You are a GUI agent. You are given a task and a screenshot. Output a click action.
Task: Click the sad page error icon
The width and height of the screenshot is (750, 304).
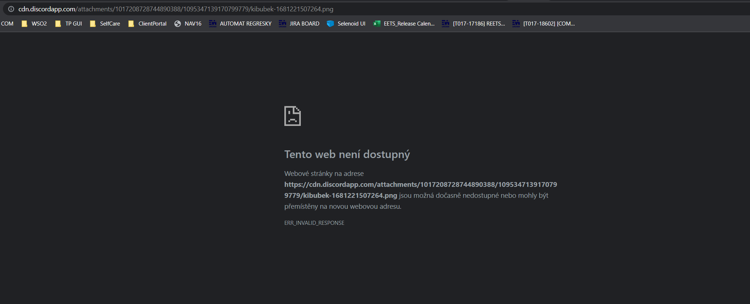click(x=292, y=116)
